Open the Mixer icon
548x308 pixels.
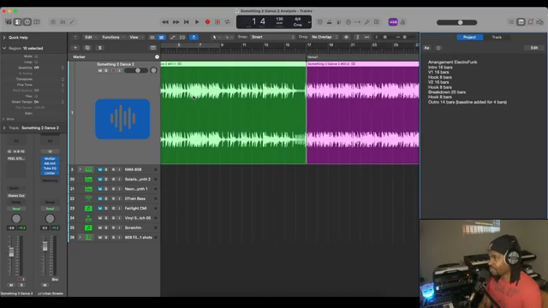point(63,22)
